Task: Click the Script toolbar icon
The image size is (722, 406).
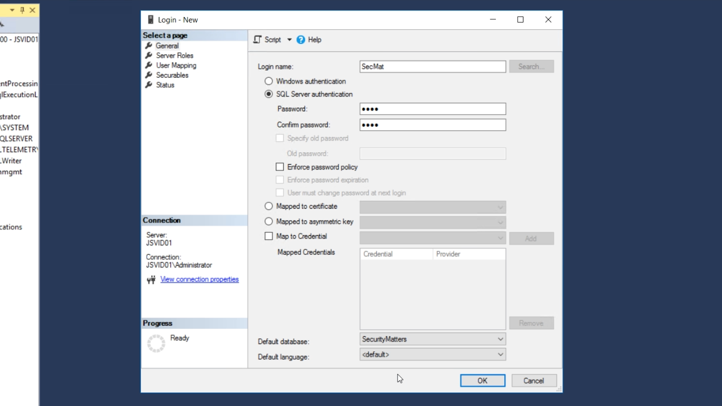Action: [258, 39]
